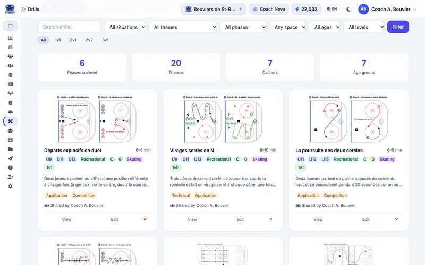The width and height of the screenshot is (425, 265).
Task: Open the bar chart statistics sidebar icon
Action: pos(10,38)
